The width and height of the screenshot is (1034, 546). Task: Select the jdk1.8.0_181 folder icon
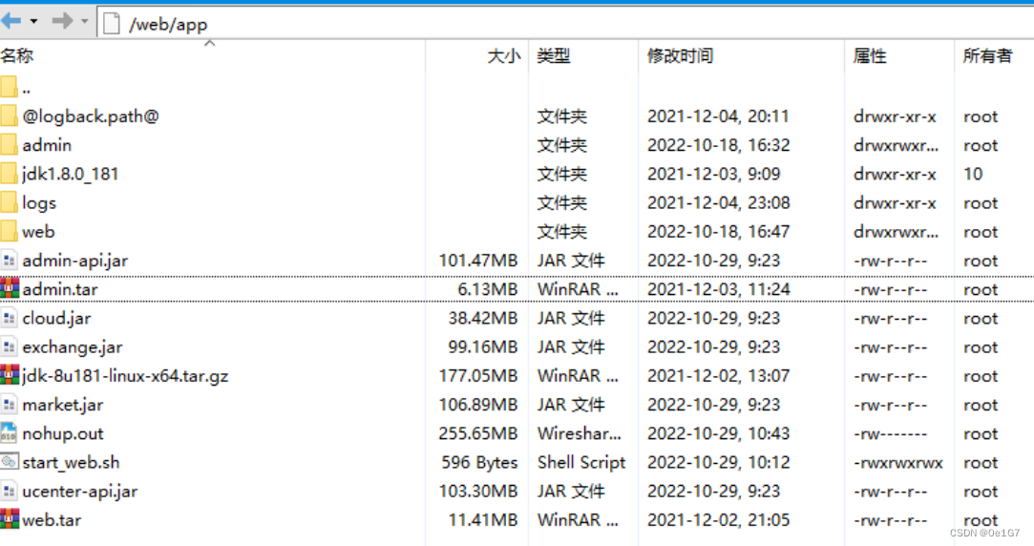(x=9, y=174)
